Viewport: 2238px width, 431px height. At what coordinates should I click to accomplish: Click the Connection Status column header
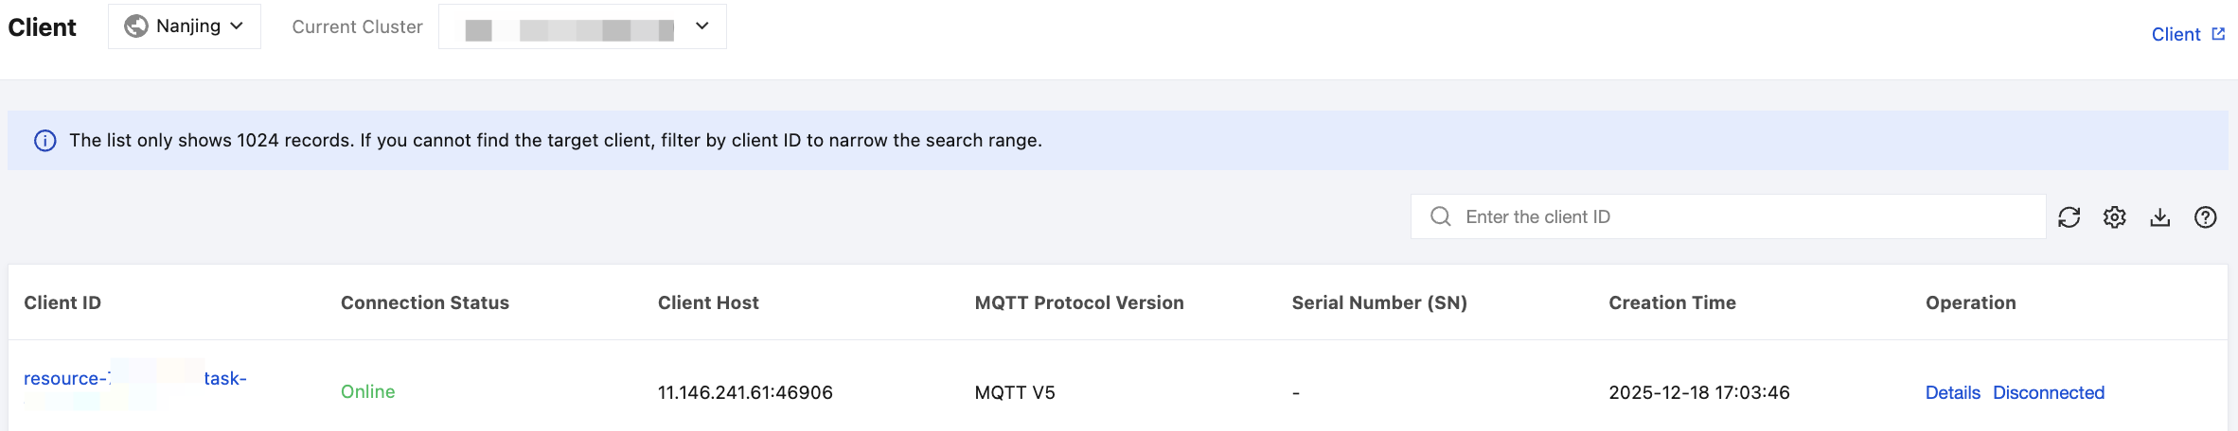(x=424, y=302)
